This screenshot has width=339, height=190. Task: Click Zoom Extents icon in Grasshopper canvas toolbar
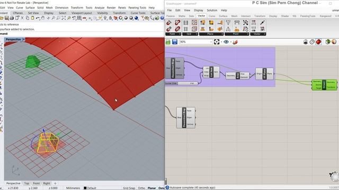217,42
